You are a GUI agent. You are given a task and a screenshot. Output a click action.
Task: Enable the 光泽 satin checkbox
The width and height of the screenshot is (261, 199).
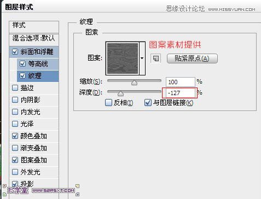pos(15,124)
